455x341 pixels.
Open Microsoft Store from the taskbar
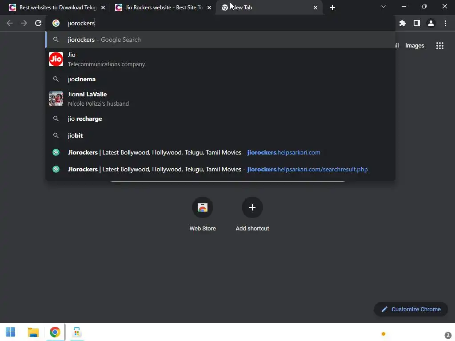tap(76, 332)
